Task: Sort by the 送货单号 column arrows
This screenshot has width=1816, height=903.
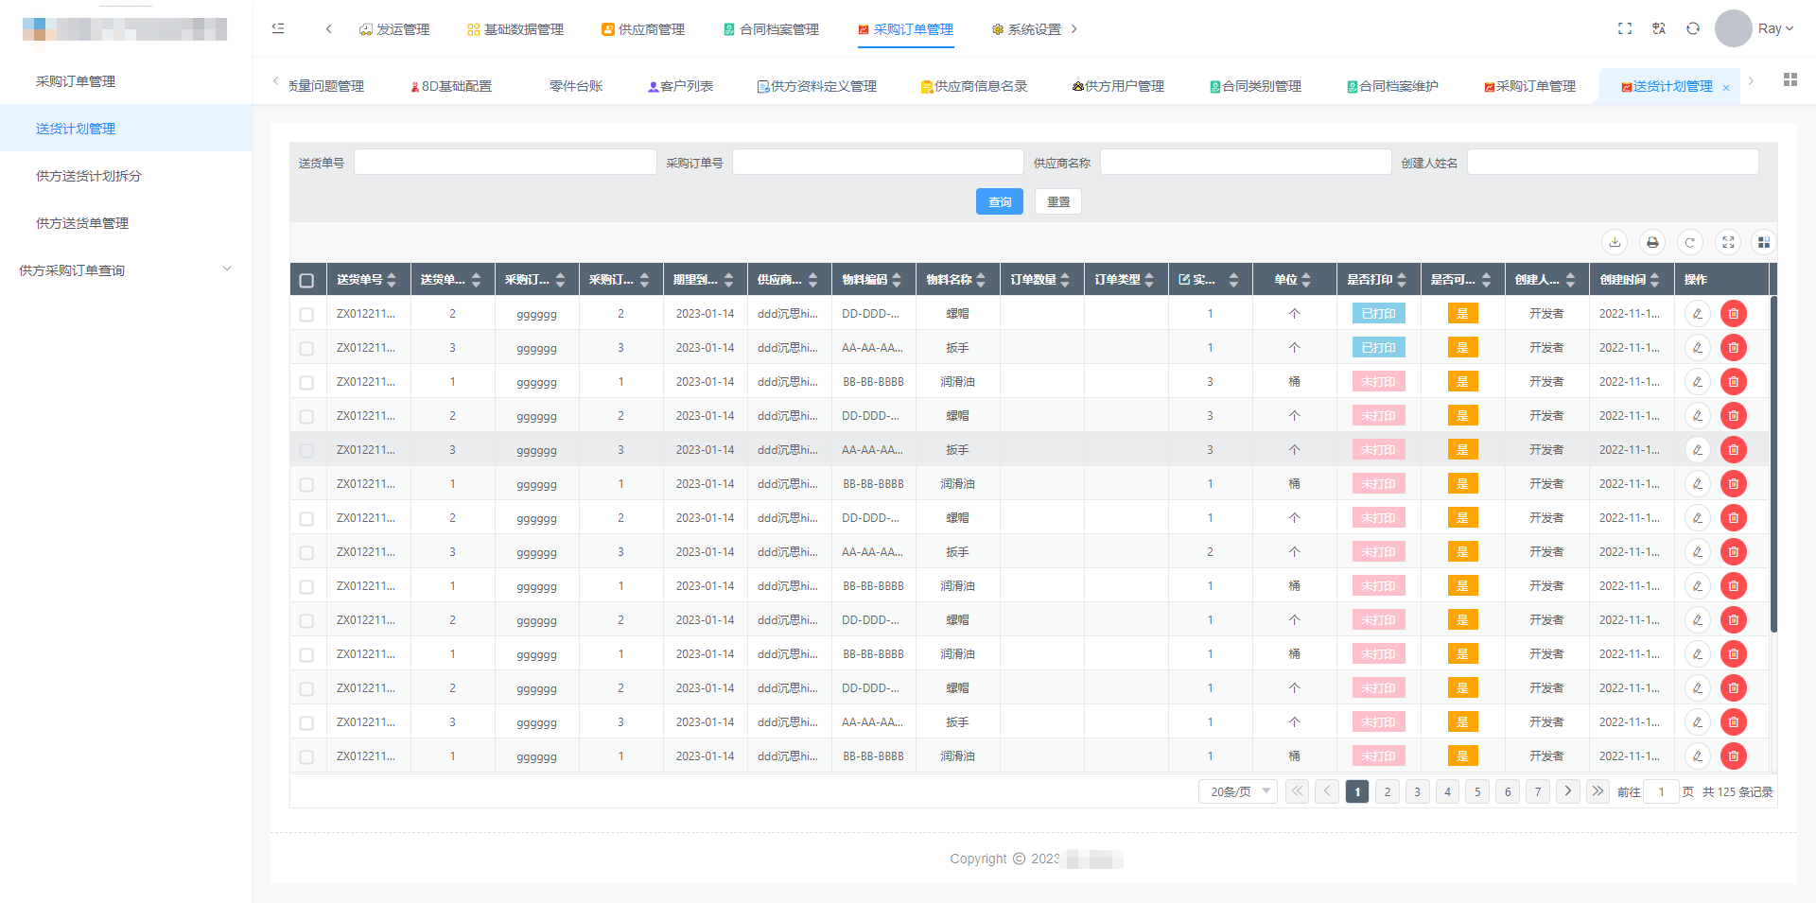Action: [392, 280]
